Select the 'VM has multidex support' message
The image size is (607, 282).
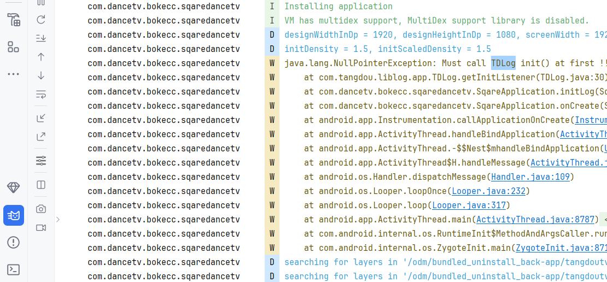[437, 21]
